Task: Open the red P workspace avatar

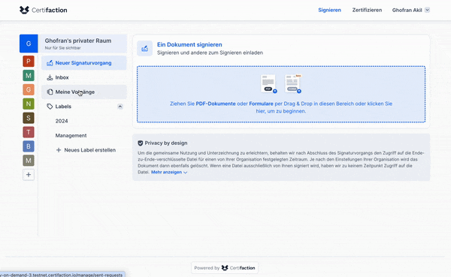Action: click(29, 62)
